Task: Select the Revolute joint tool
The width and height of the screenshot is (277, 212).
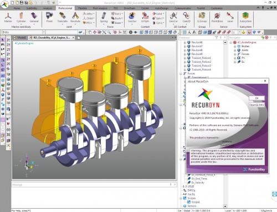Action: click(x=75, y=17)
